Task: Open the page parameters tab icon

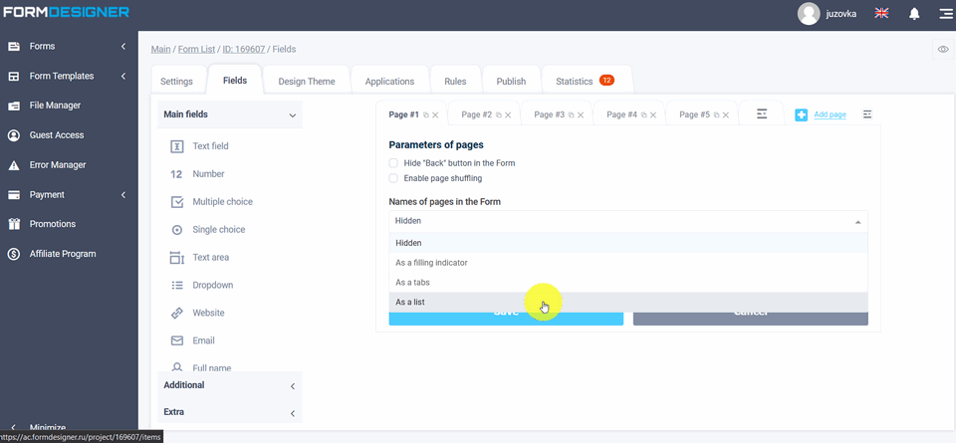Action: 762,113
